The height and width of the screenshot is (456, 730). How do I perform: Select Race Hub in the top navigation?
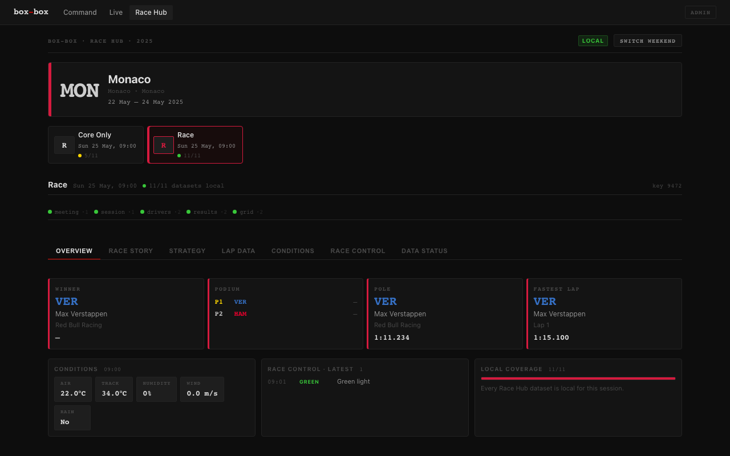coord(151,13)
